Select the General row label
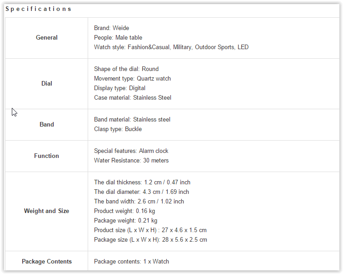343x274 pixels. pyautogui.click(x=47, y=37)
